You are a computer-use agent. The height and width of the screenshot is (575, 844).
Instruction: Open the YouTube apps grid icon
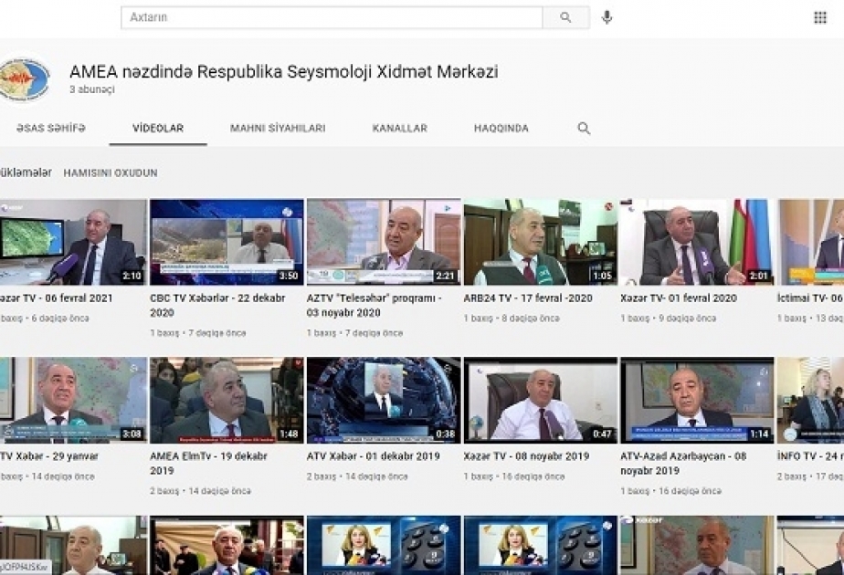point(819,17)
